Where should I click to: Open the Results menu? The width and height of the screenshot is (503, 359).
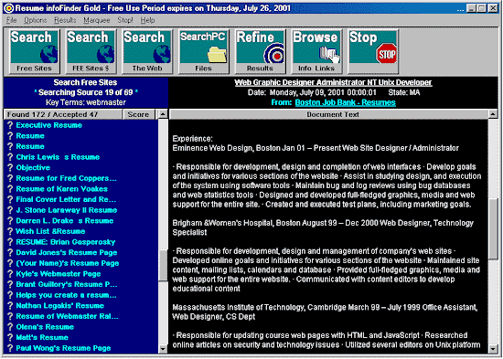pyautogui.click(x=65, y=20)
